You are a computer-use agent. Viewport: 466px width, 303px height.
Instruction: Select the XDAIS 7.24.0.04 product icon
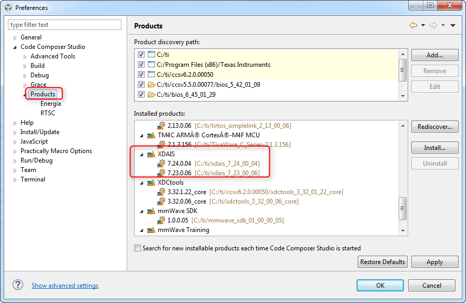(161, 163)
